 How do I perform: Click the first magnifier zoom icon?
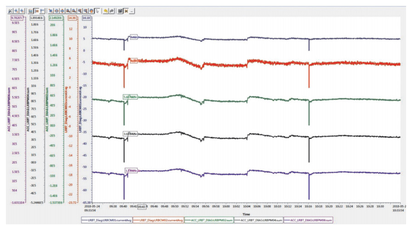[x=68, y=10]
